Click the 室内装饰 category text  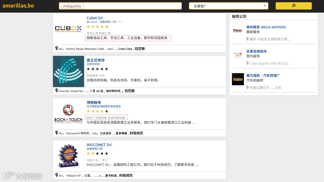[x=253, y=56]
